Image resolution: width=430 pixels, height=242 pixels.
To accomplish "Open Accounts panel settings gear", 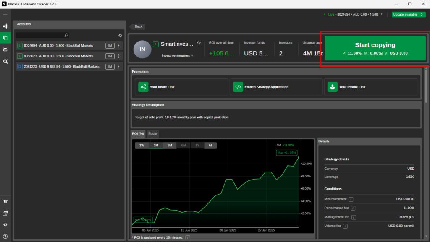I will pos(120,35).
